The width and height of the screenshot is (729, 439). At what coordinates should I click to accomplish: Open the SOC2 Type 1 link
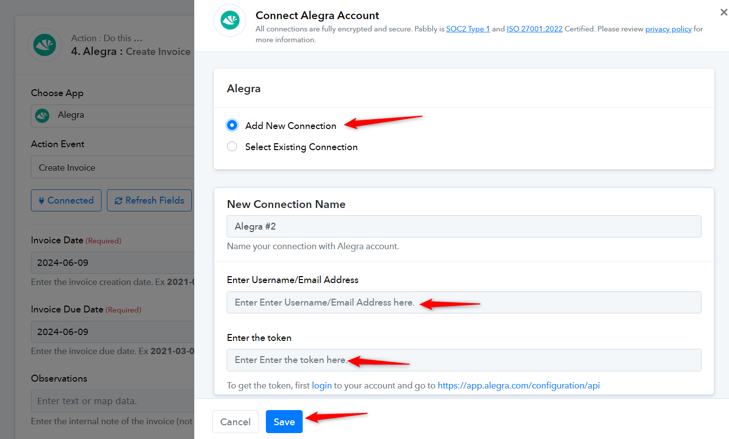(468, 29)
